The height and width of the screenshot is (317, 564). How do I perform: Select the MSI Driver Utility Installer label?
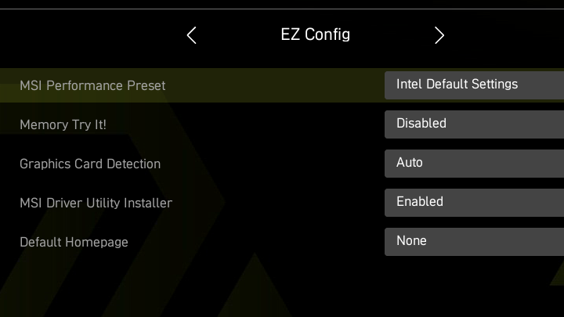click(96, 203)
